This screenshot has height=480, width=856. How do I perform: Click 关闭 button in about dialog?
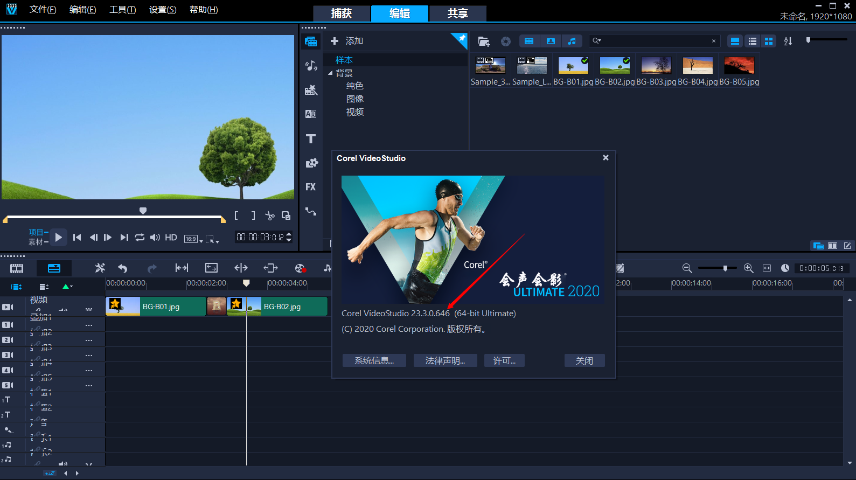pyautogui.click(x=584, y=360)
